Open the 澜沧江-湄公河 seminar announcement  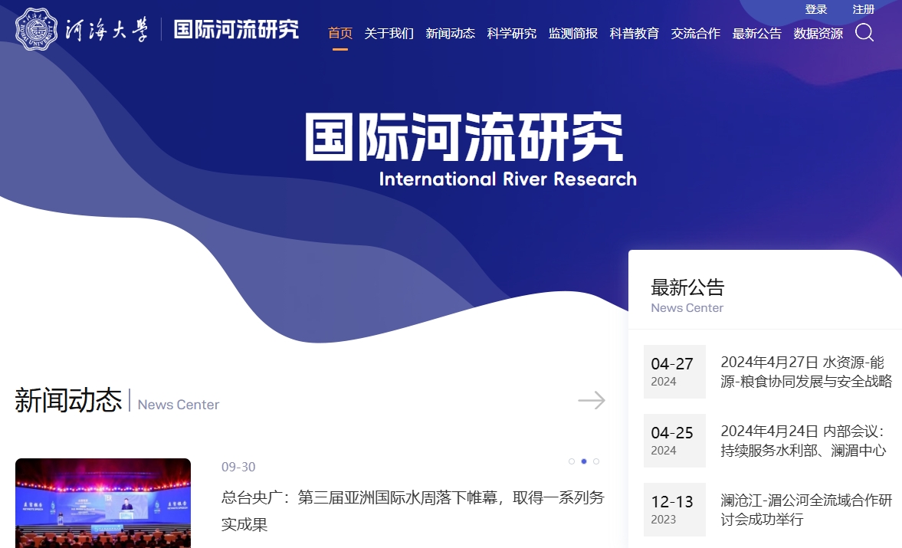click(805, 510)
